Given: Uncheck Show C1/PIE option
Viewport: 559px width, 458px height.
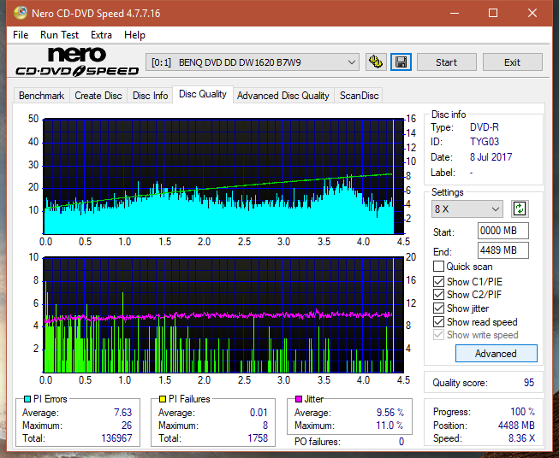Looking at the screenshot, I should coord(438,281).
